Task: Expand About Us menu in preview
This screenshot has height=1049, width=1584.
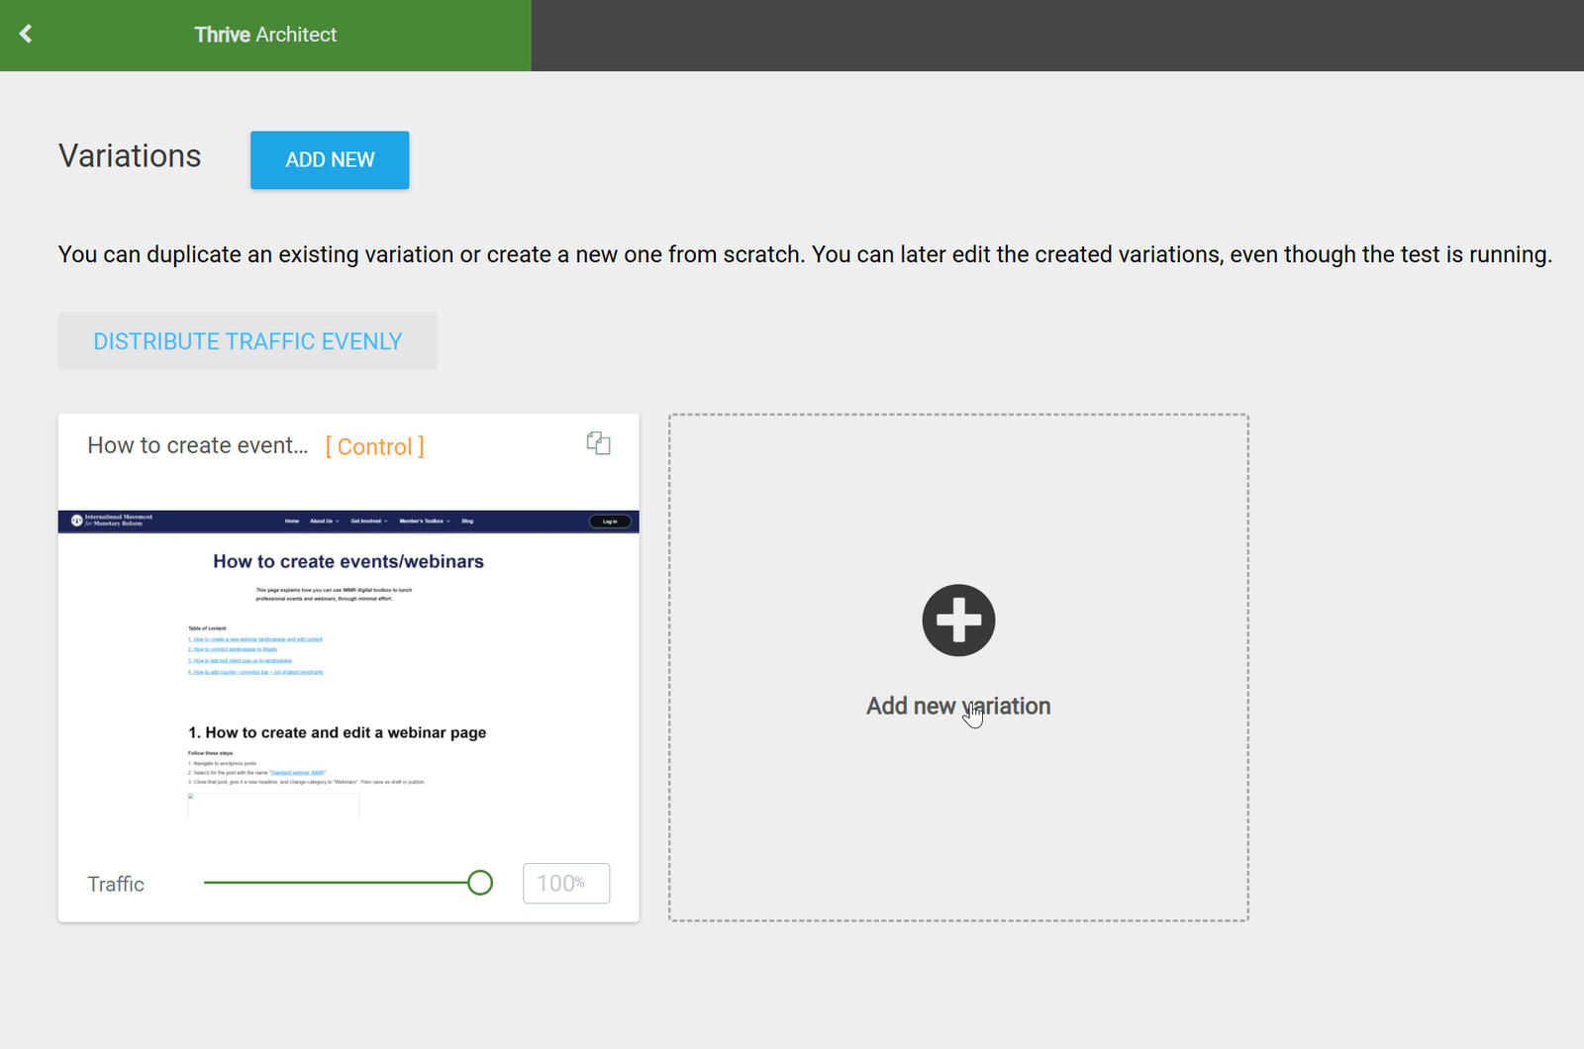Action: tap(324, 521)
